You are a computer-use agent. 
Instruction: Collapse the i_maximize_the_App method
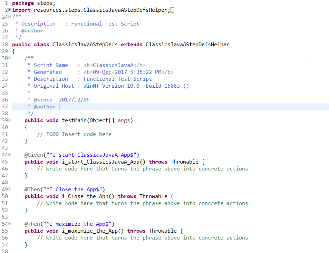tap(9, 224)
